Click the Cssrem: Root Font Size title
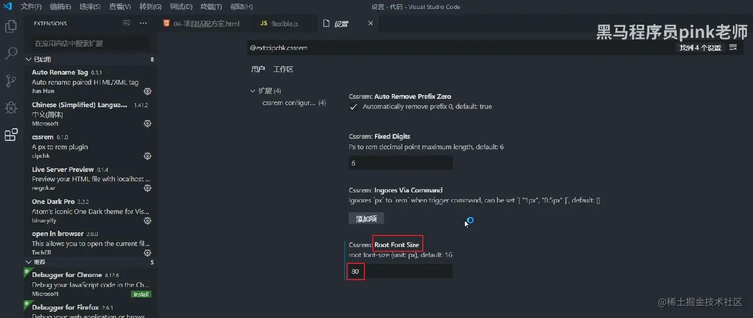753x318 pixels. (x=384, y=245)
